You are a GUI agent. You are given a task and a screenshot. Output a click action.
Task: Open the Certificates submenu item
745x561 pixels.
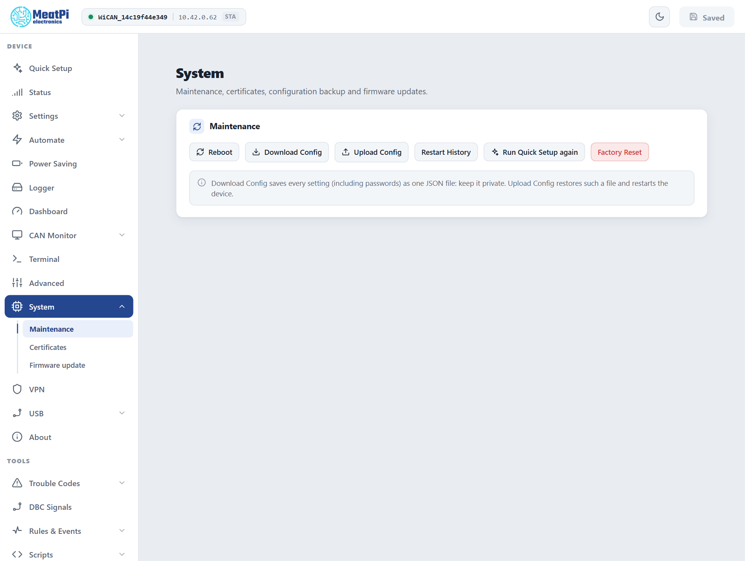click(x=78, y=347)
